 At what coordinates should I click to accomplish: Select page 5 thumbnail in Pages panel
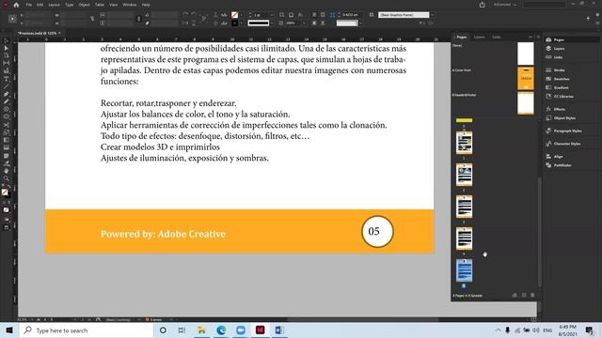click(x=464, y=270)
